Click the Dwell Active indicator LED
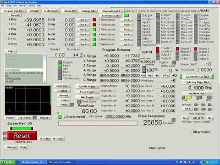The height and width of the screenshot is (165, 220). (x=79, y=102)
